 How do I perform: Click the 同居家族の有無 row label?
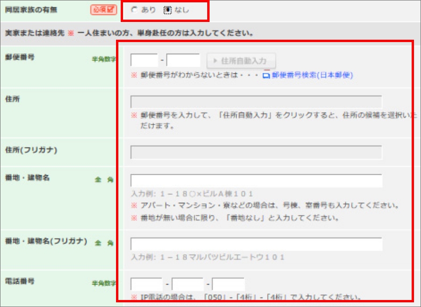[31, 9]
